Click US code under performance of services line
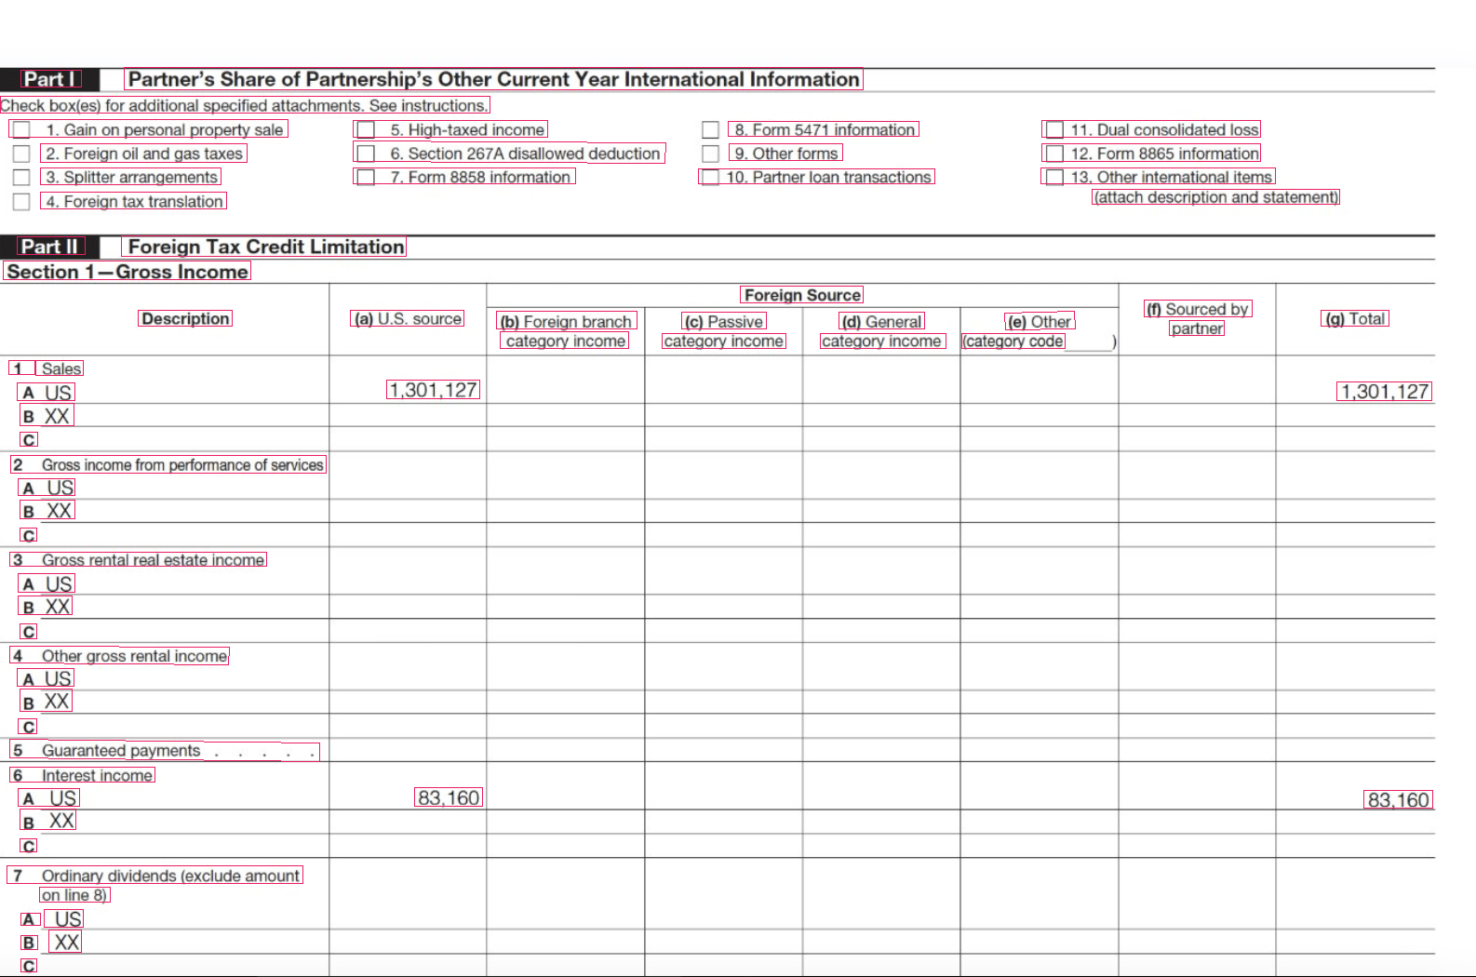1476x977 pixels. pyautogui.click(x=60, y=488)
